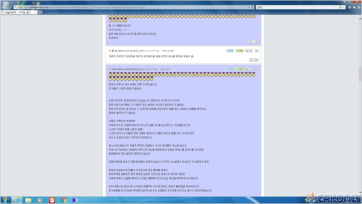Open the media player taskbar icon
Screen dimensions: 362x204
pyautogui.click(x=40, y=200)
